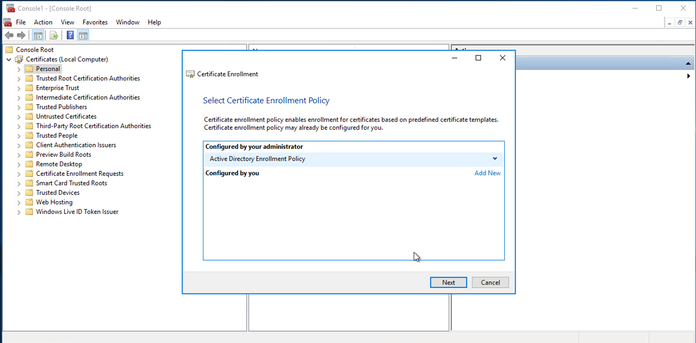Collapse the Certificates (Local Computer) node
This screenshot has height=343, width=696.
[x=9, y=60]
